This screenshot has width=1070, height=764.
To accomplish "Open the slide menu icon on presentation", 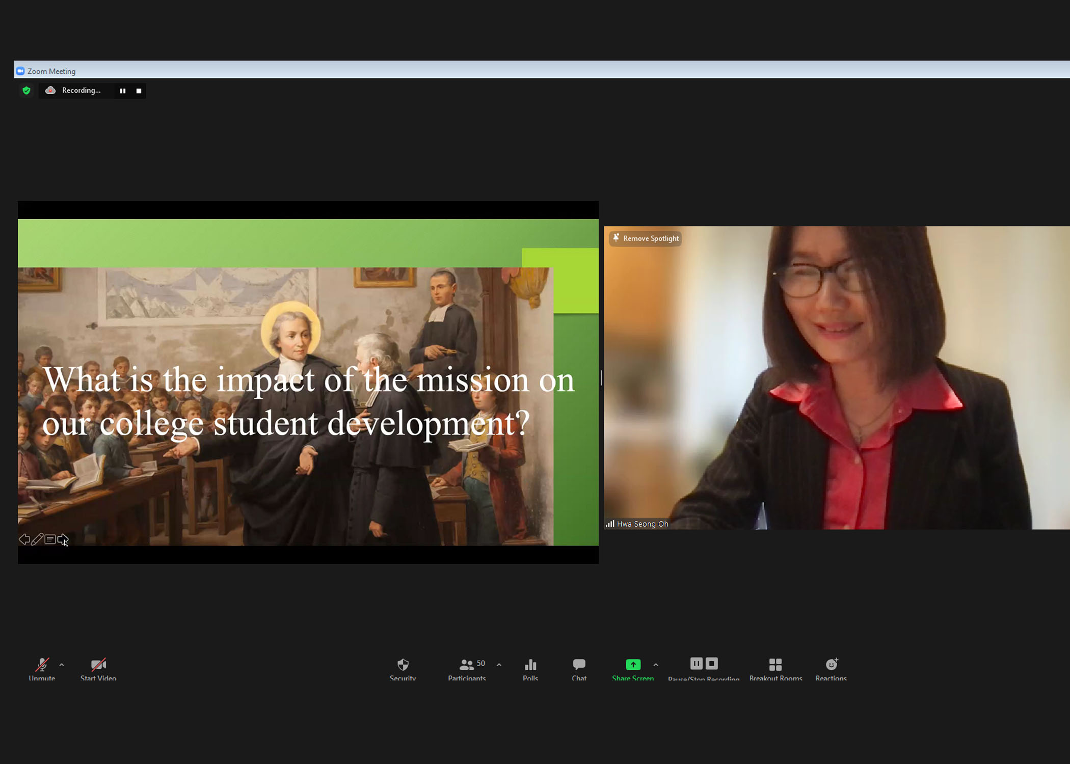I will pyautogui.click(x=50, y=539).
